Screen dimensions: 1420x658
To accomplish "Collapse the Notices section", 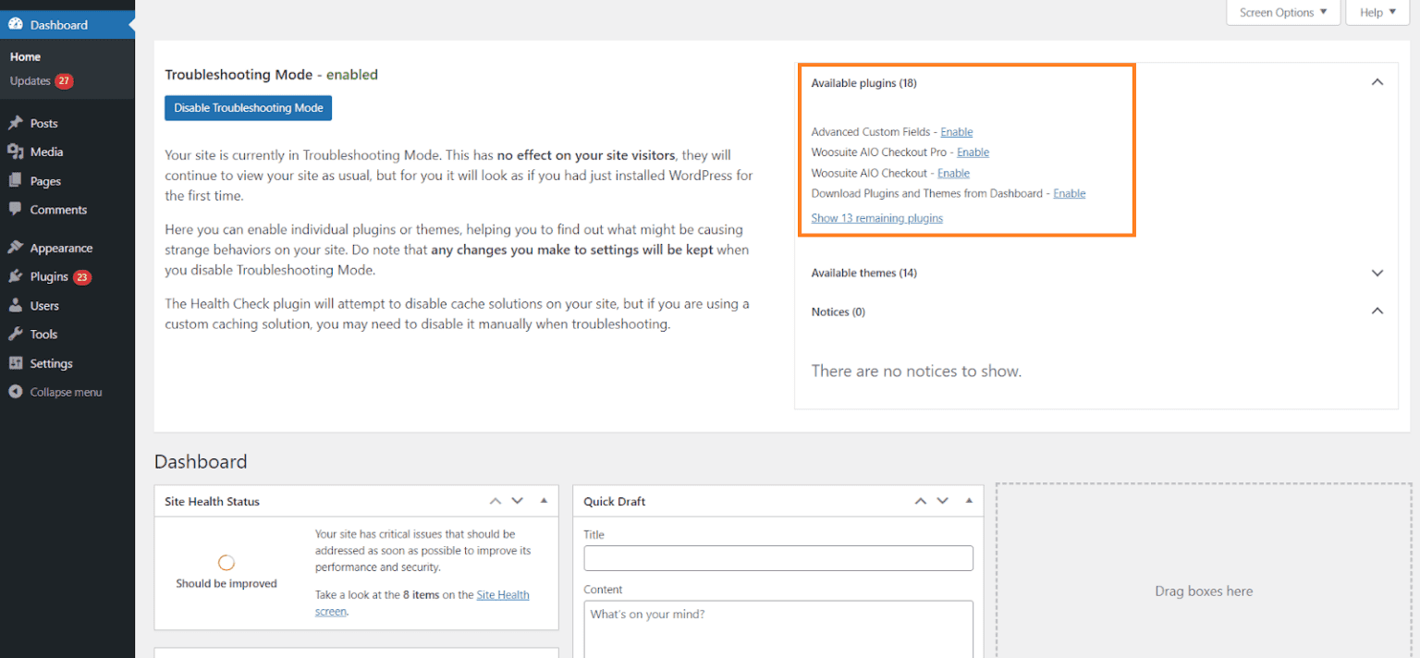I will click(1377, 311).
